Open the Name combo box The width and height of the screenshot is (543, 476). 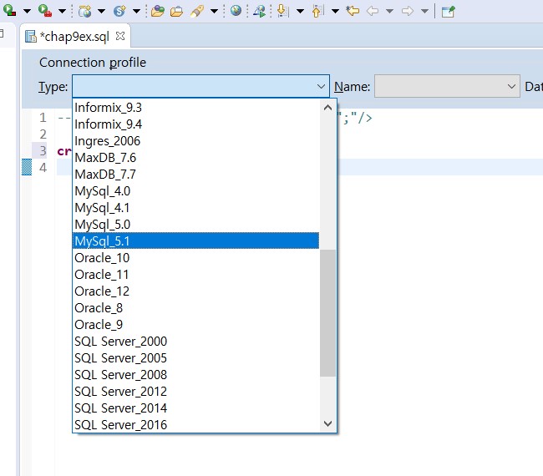(x=447, y=86)
